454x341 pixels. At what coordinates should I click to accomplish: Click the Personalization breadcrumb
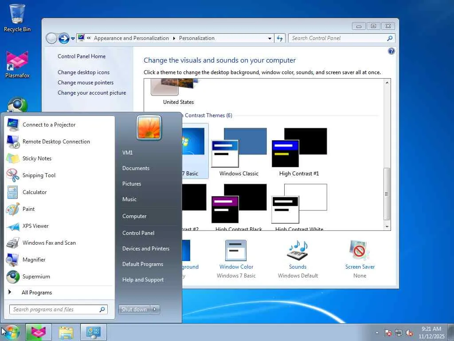click(197, 38)
